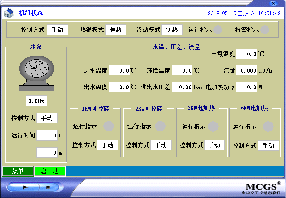Image resolution: width=286 pixels, height=198 pixels.
Task: Click the 1KW可控硅 group title
Action: pos(95,109)
